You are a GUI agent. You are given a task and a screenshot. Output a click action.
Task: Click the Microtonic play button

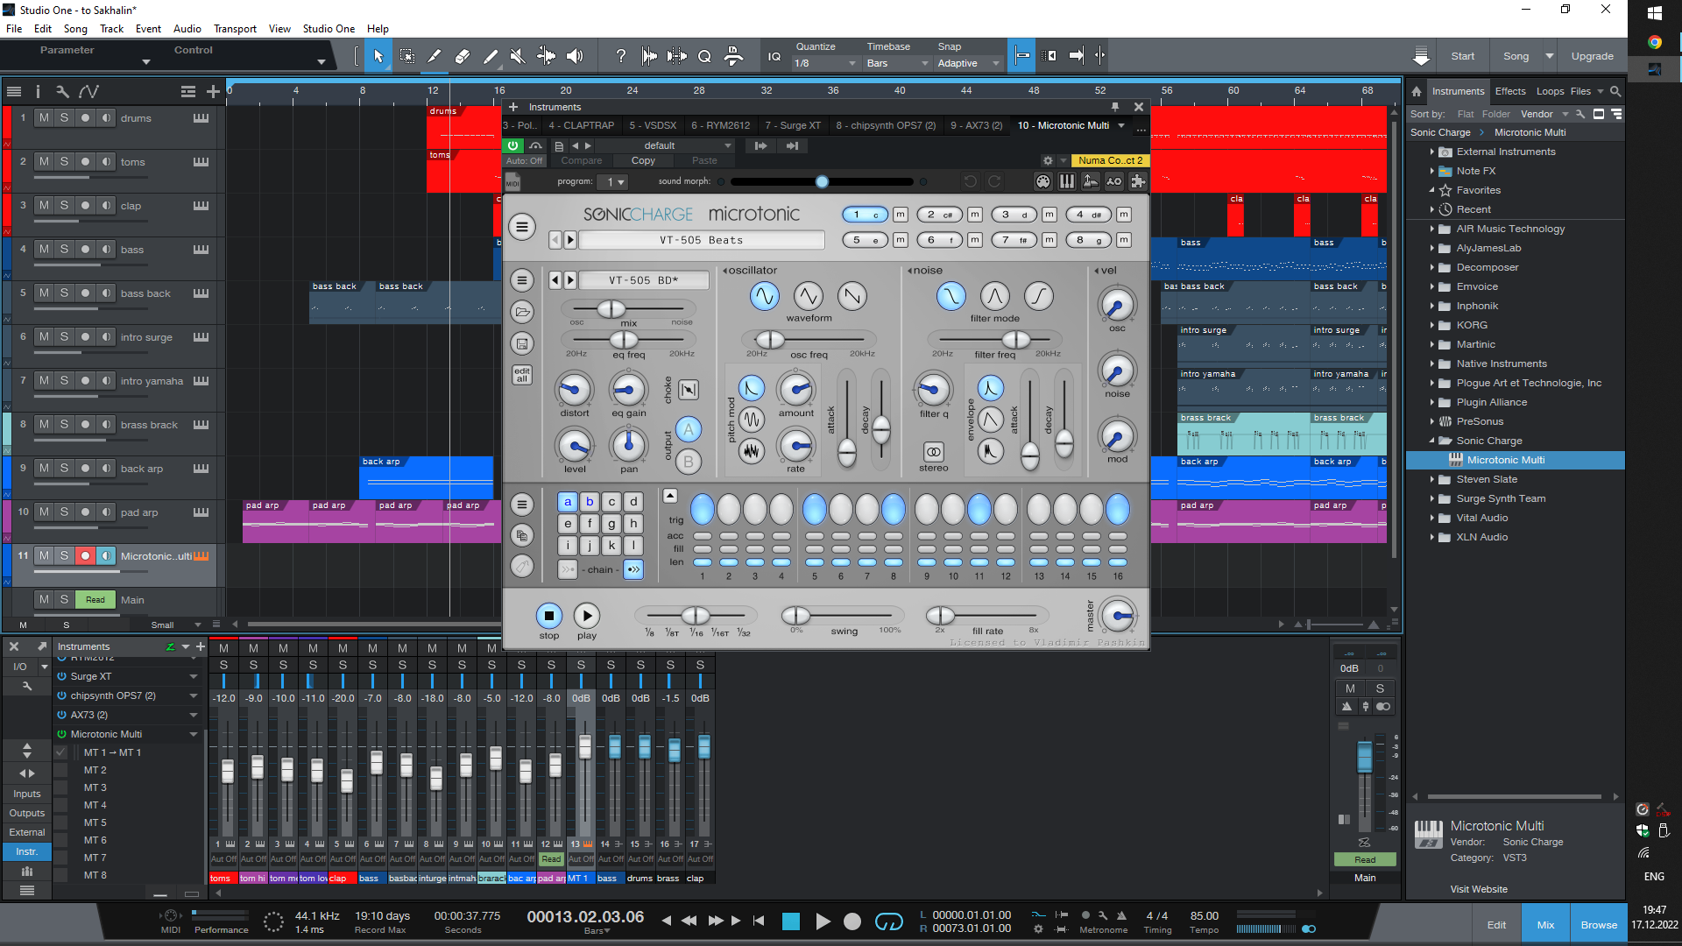(587, 616)
